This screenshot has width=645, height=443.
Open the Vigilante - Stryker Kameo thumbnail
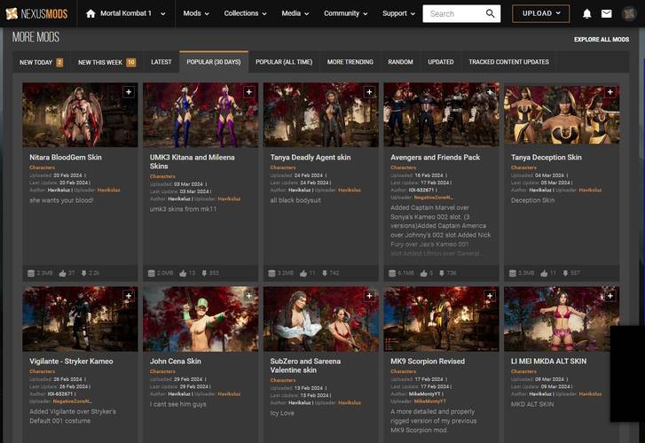pyautogui.click(x=80, y=319)
